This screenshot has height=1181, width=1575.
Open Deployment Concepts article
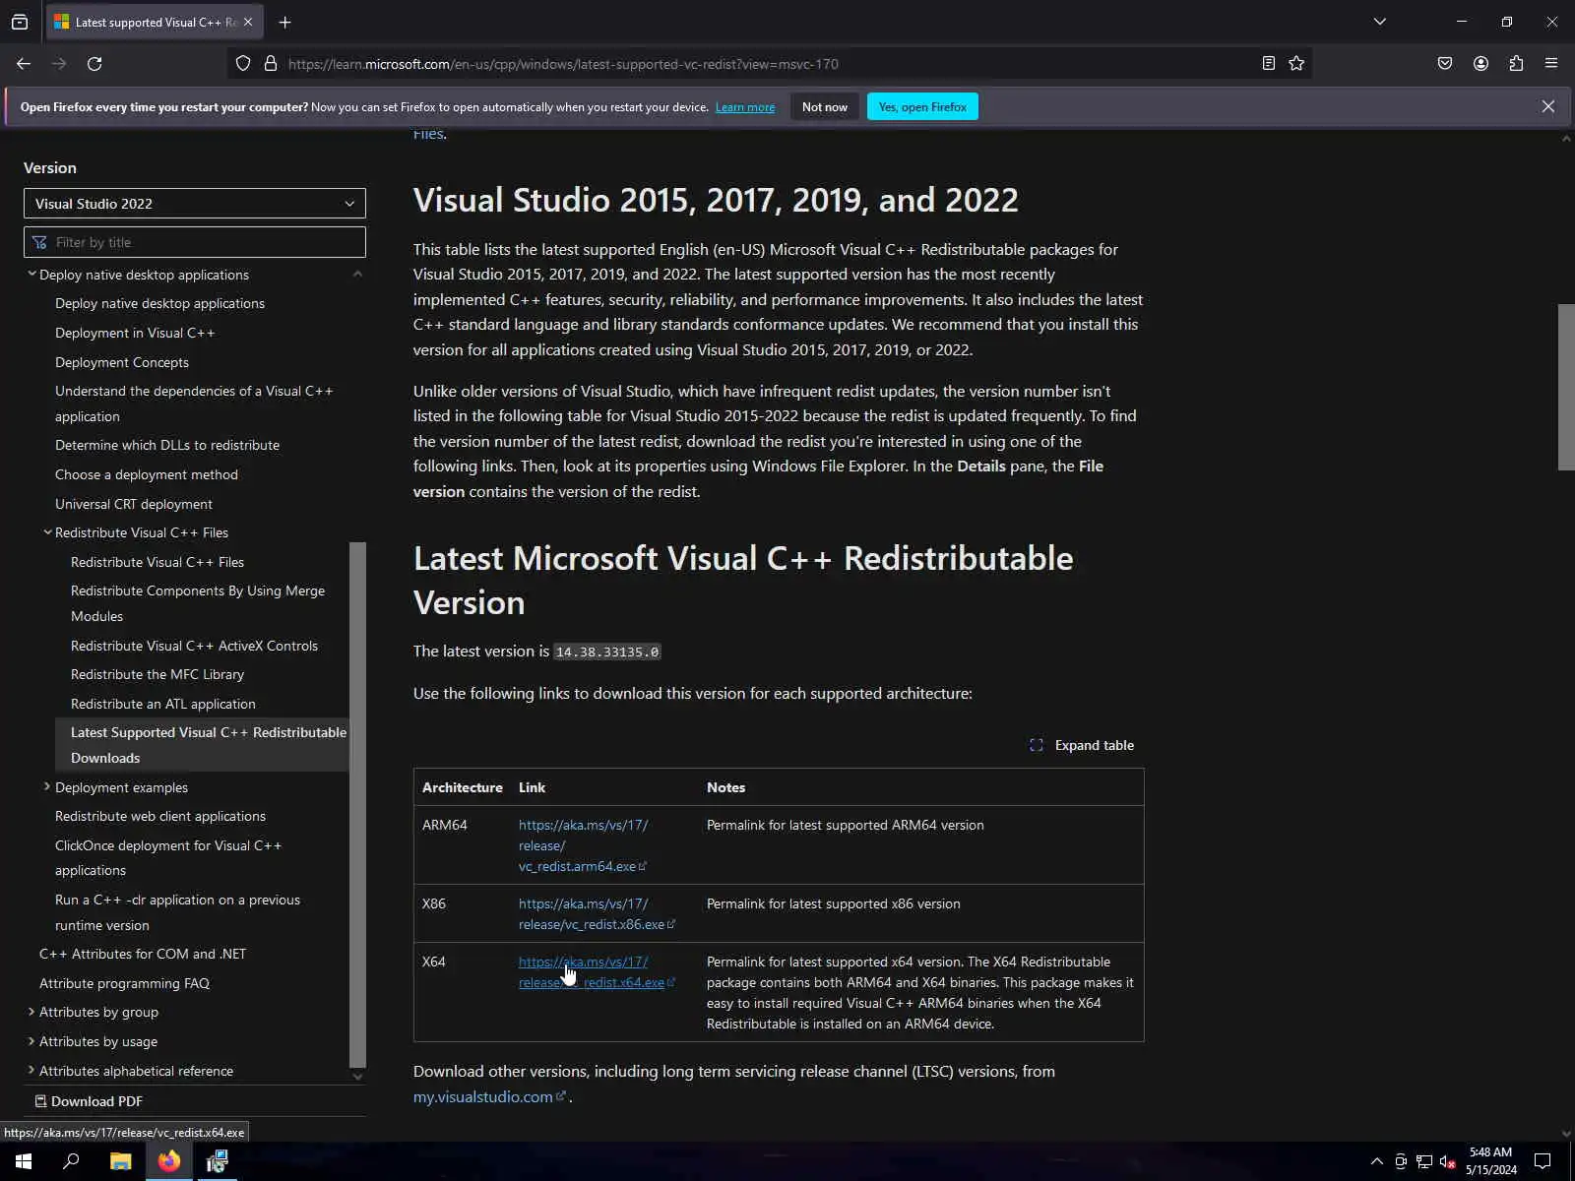point(122,362)
